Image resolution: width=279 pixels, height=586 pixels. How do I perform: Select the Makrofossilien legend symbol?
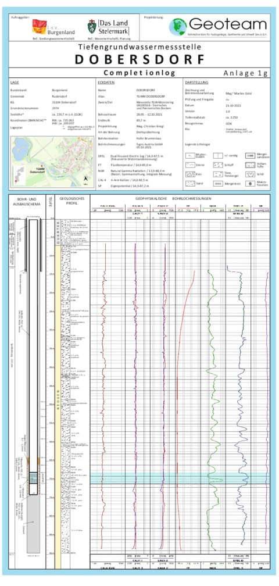(250, 184)
